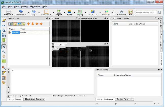Screen dimensions: 165x107
Task: Open the Simulation menu
Action: tap(35, 7)
